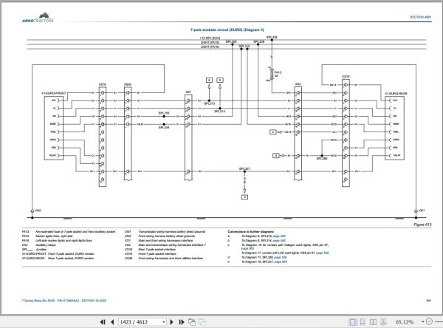Click the Argo Tractors logo
443x328 pixels.
pos(38,18)
